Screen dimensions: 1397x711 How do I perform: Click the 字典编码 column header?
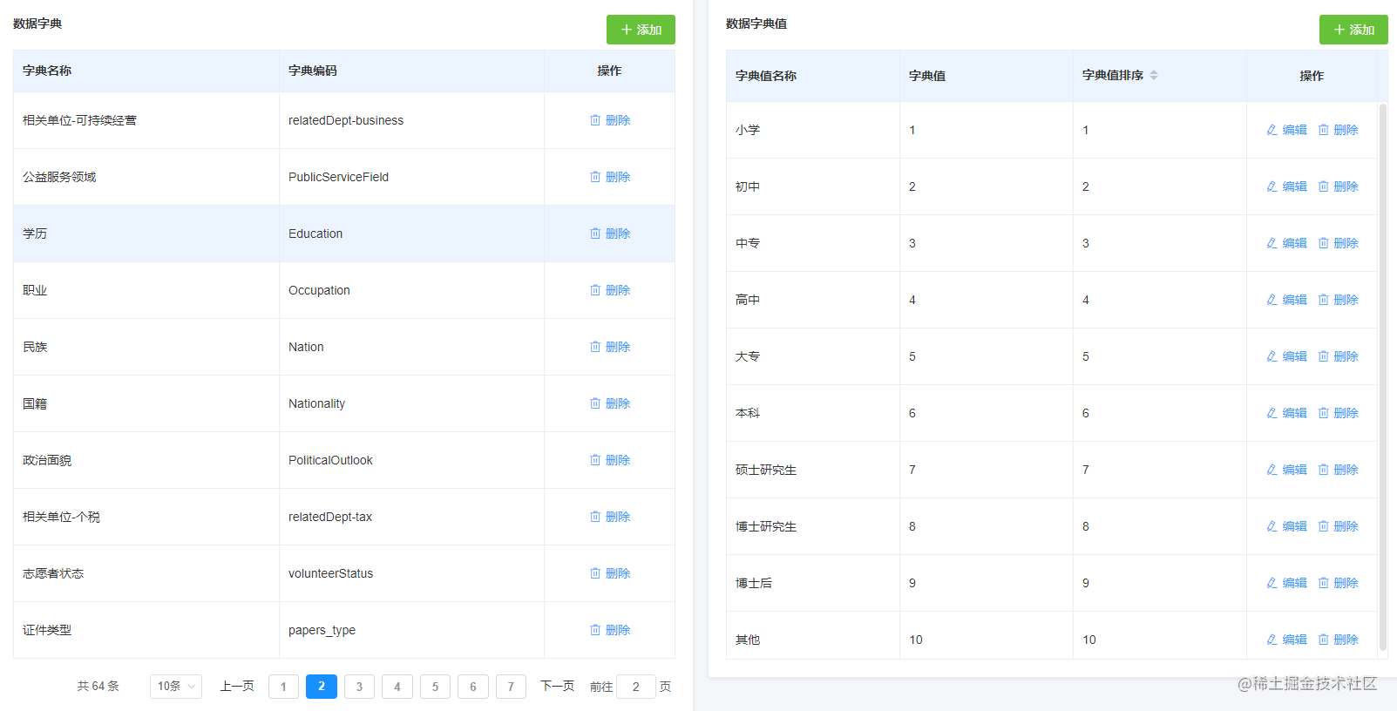coord(411,71)
